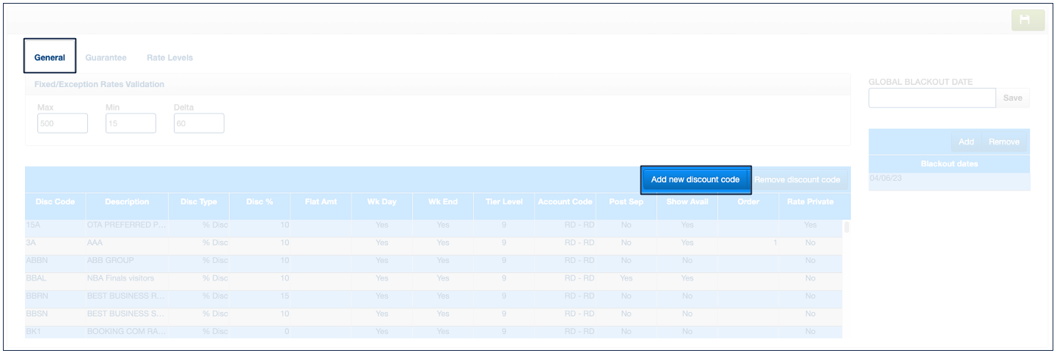
Task: Switch to the Guarantee tab
Action: point(106,57)
